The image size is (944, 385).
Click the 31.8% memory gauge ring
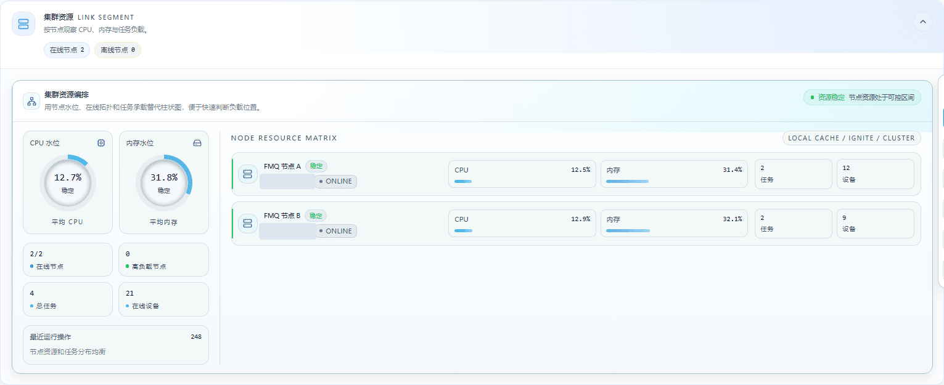point(164,182)
